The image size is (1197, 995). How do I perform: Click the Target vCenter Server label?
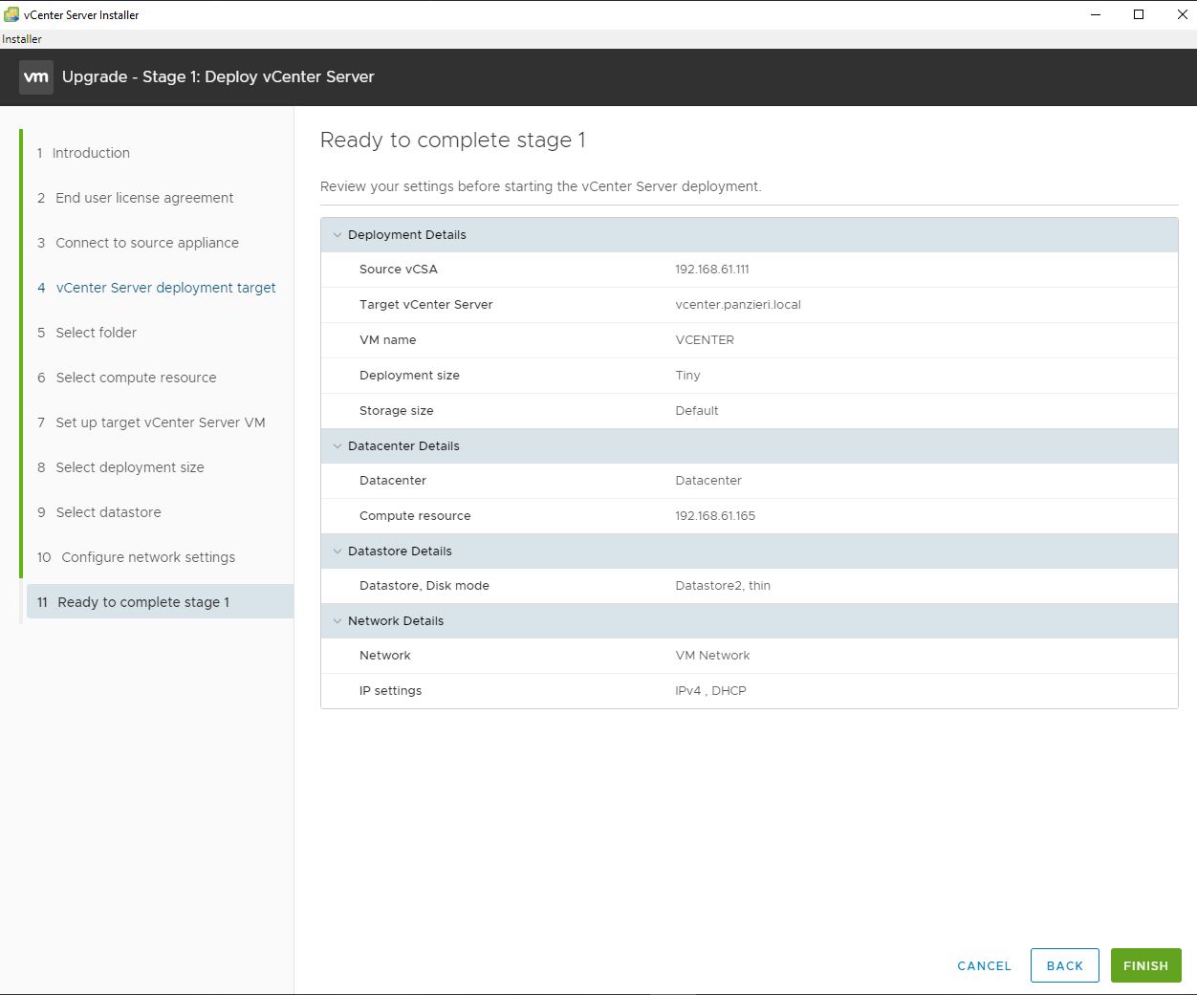pos(426,305)
